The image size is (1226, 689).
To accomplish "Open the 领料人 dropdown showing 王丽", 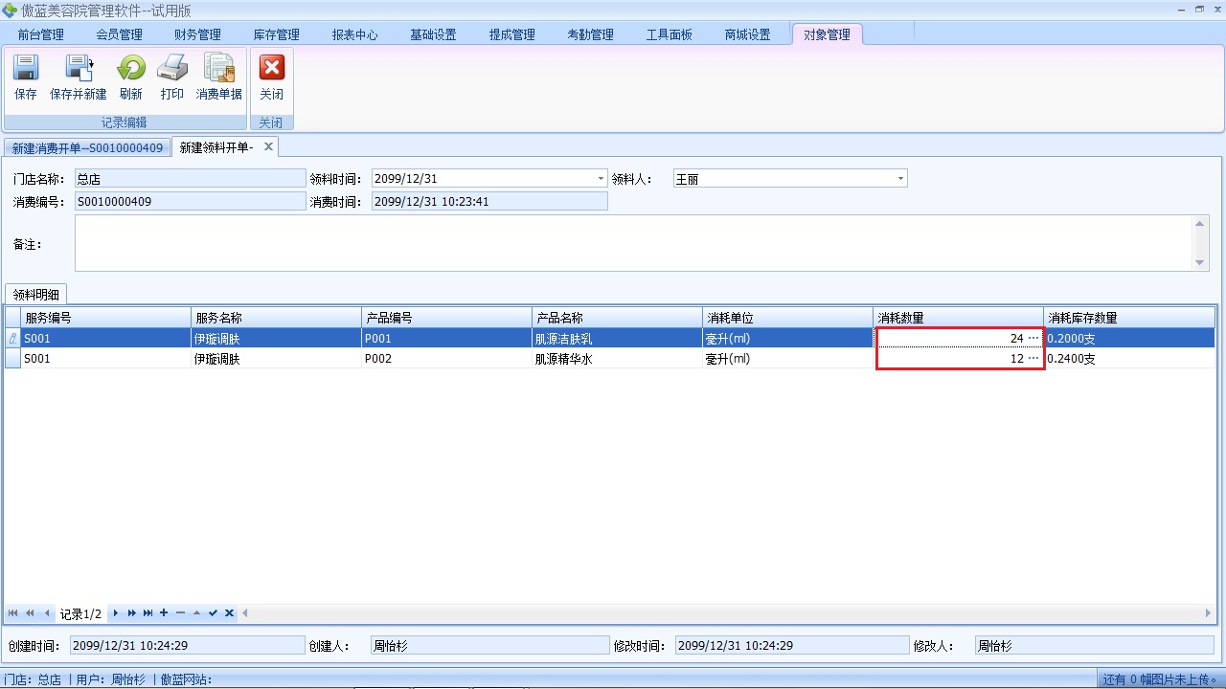I will (x=900, y=179).
